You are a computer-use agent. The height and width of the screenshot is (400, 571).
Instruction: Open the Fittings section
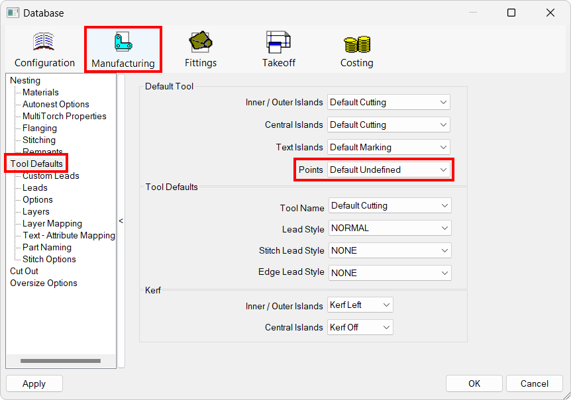pyautogui.click(x=200, y=48)
